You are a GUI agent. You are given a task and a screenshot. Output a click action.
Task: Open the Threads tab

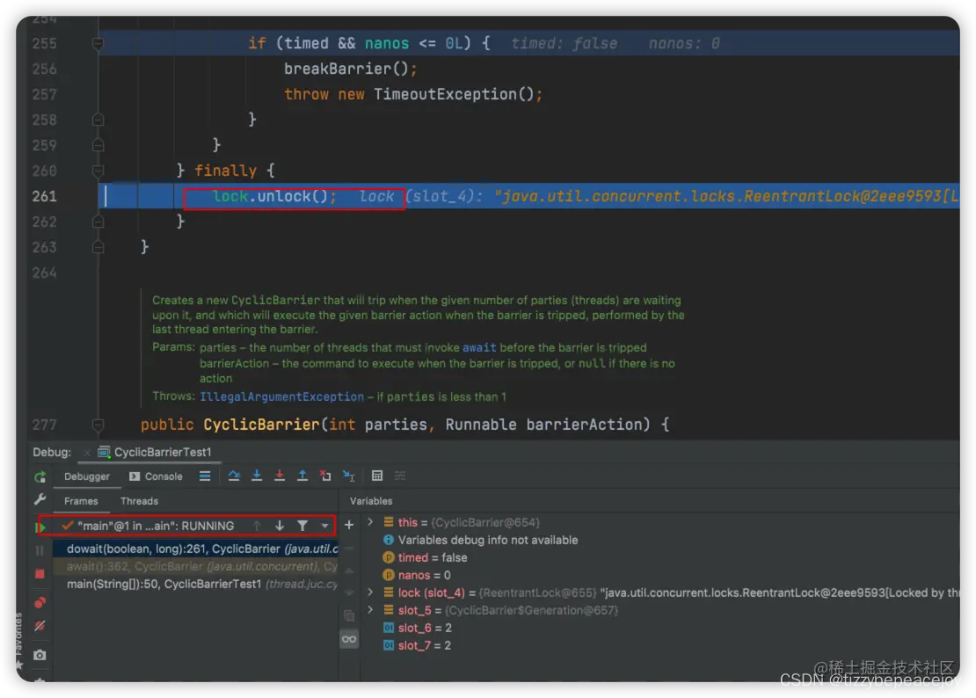click(140, 501)
